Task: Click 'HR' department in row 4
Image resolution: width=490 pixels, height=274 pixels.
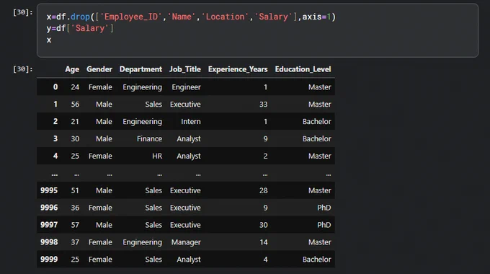Action: (x=157, y=156)
